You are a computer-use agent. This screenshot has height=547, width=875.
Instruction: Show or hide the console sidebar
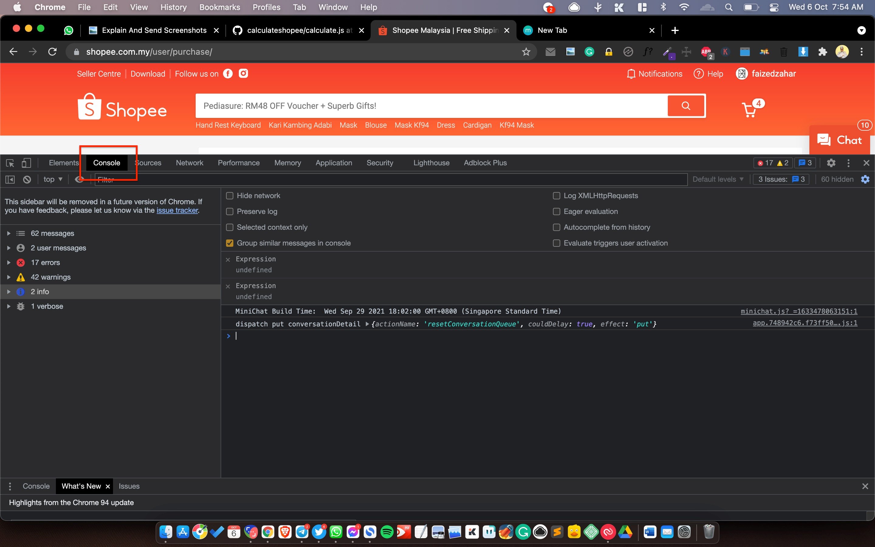10,179
